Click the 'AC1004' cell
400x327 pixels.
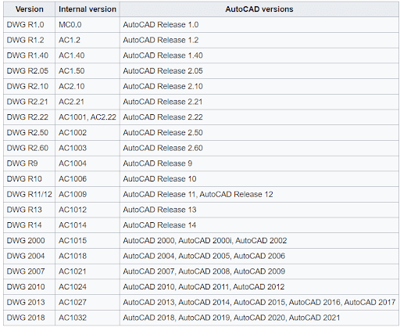tap(87, 163)
